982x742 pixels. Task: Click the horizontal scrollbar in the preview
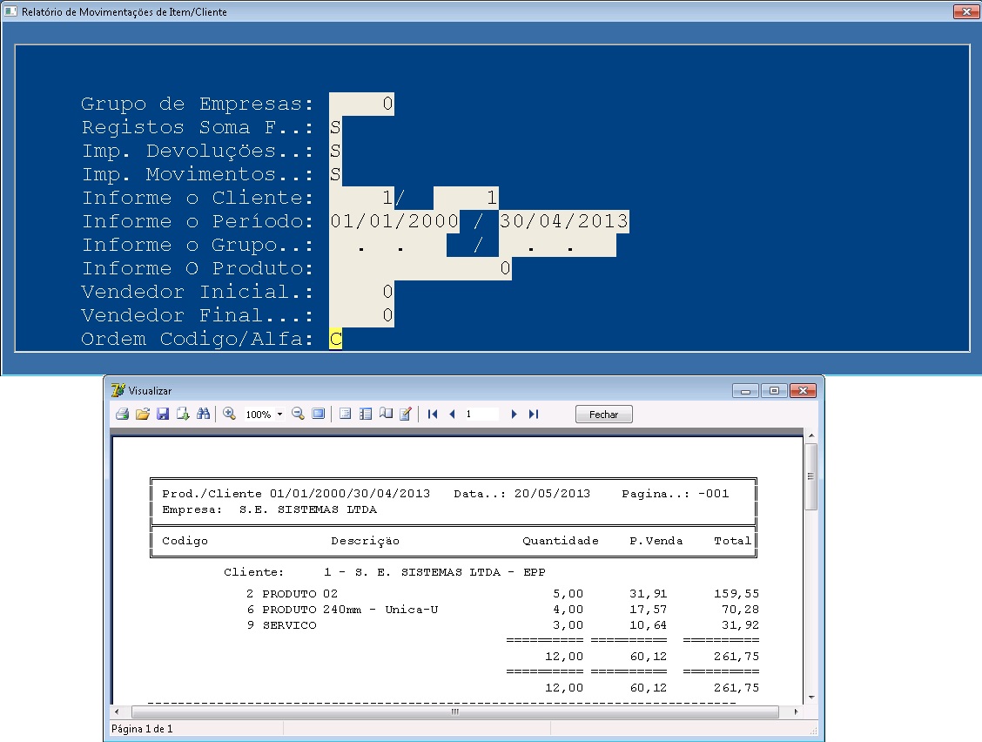click(453, 712)
